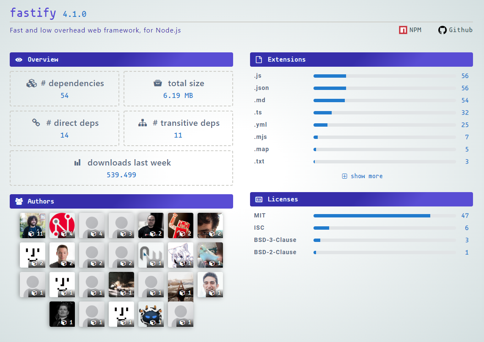
Task: Click the .ts extension label
Action: [259, 112]
